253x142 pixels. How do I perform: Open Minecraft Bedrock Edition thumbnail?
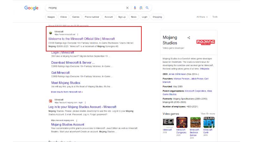click(195, 122)
